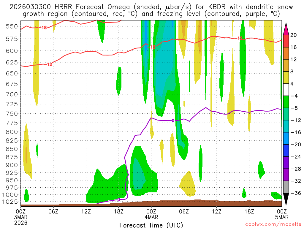
Task: Click the white colorbar swatch between -4 and 4
Action: 286,90
